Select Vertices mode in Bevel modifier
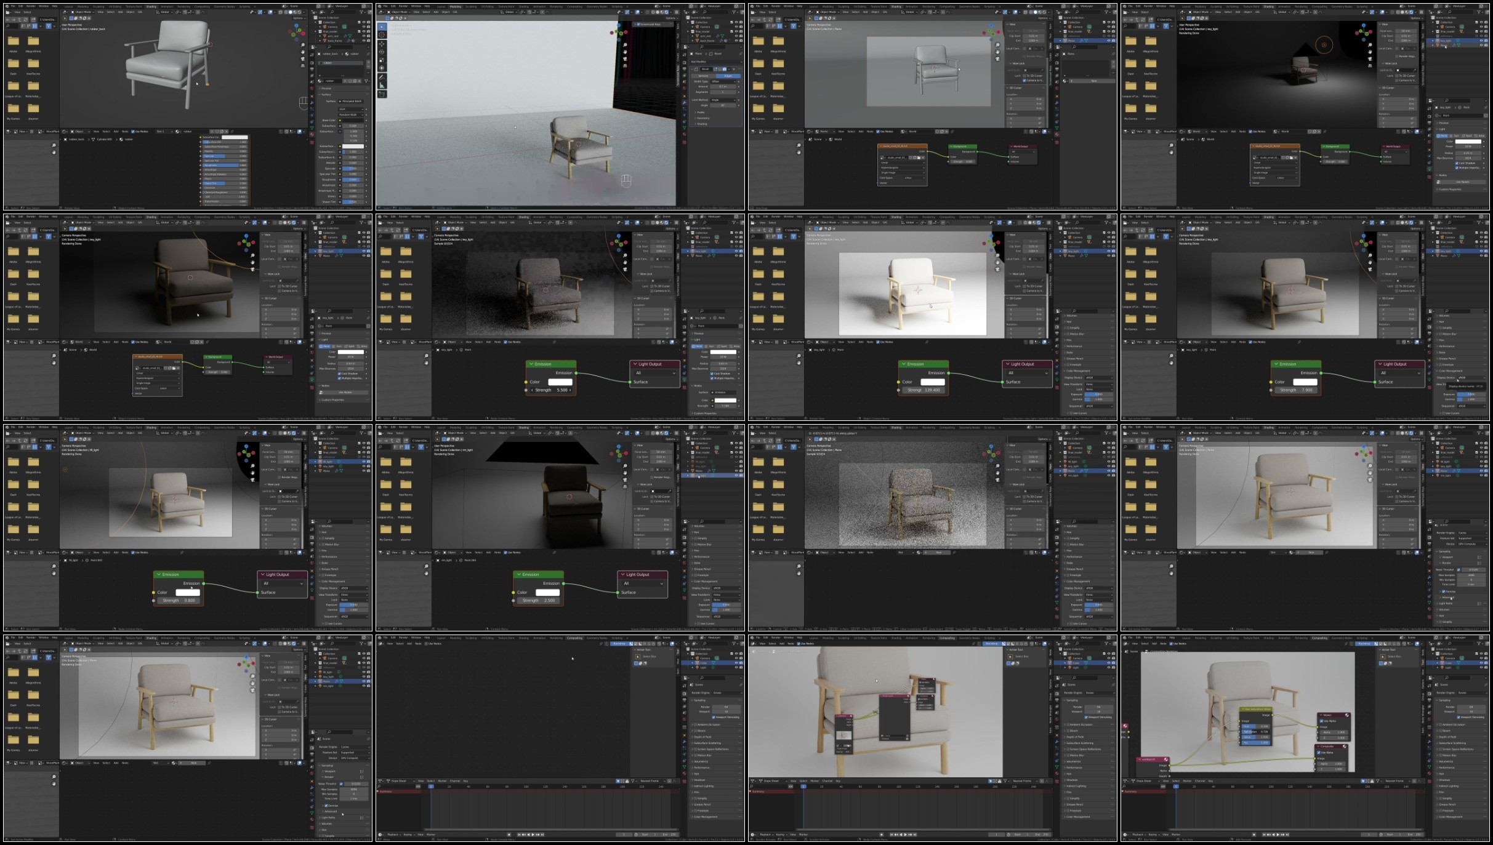 703,76
